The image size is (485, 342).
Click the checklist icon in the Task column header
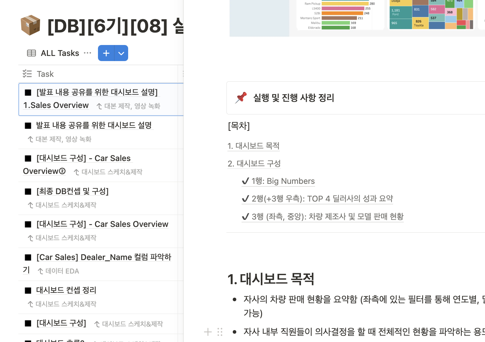[27, 74]
